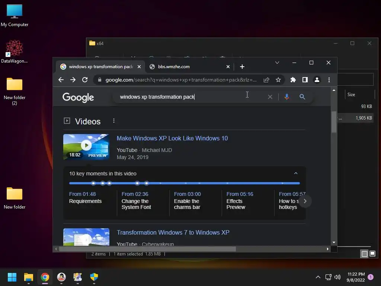
Task: Open Windows Start menu
Action: pos(12,277)
